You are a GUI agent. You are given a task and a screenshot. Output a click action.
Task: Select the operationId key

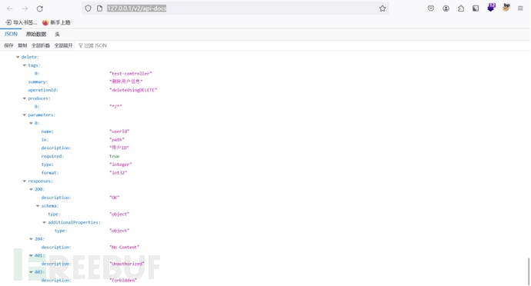coord(42,90)
